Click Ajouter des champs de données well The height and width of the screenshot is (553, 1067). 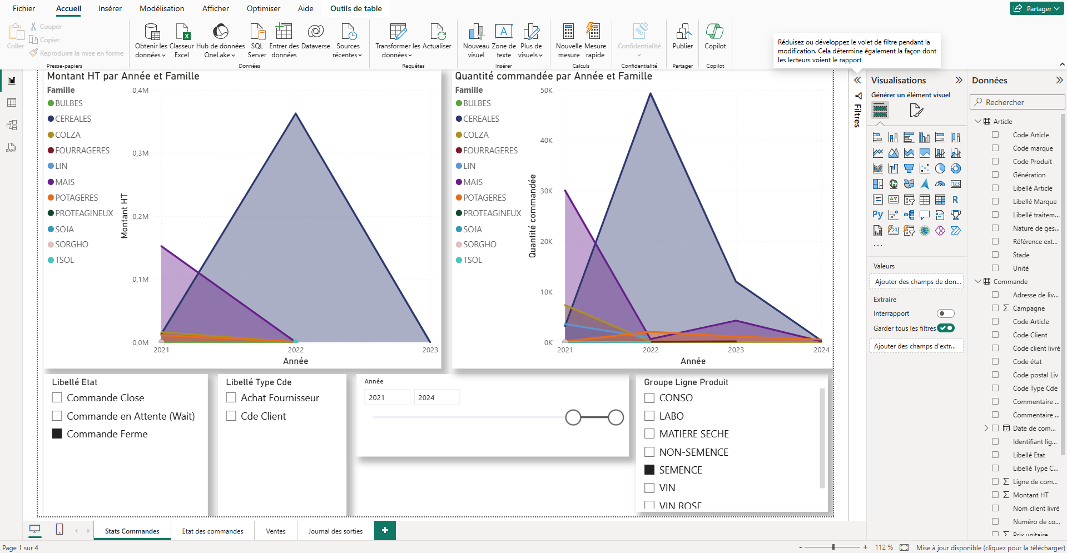917,282
